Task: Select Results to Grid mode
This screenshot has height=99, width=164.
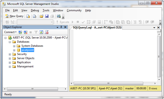Action: pyautogui.click(x=123, y=22)
